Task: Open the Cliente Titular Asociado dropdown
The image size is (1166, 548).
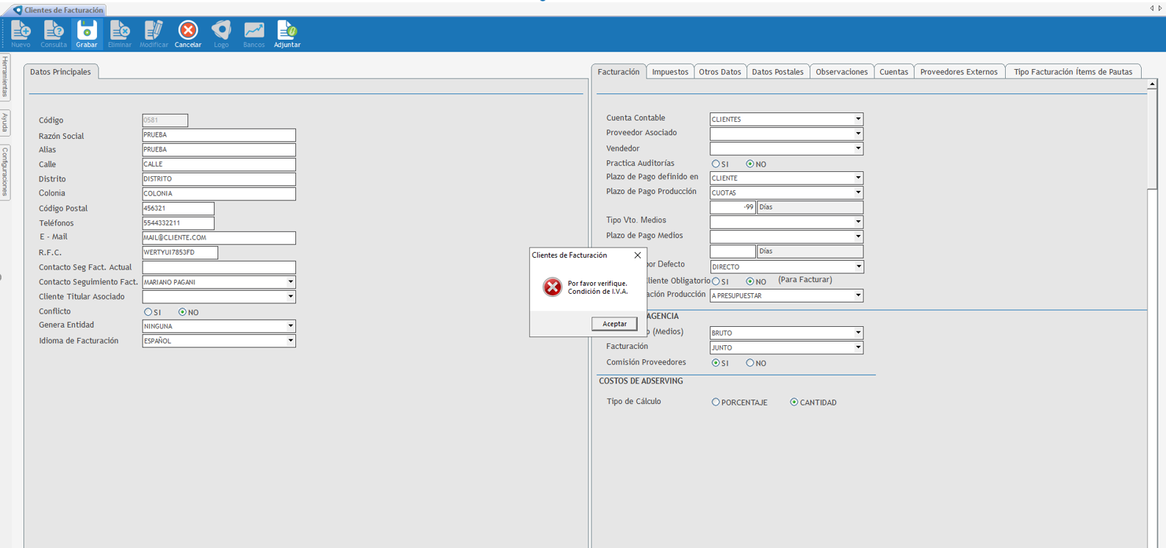Action: (x=290, y=297)
